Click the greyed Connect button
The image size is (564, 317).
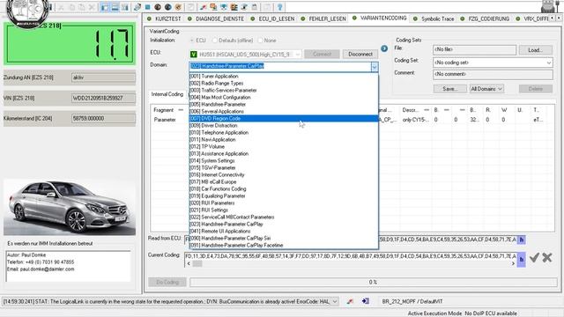[322, 54]
